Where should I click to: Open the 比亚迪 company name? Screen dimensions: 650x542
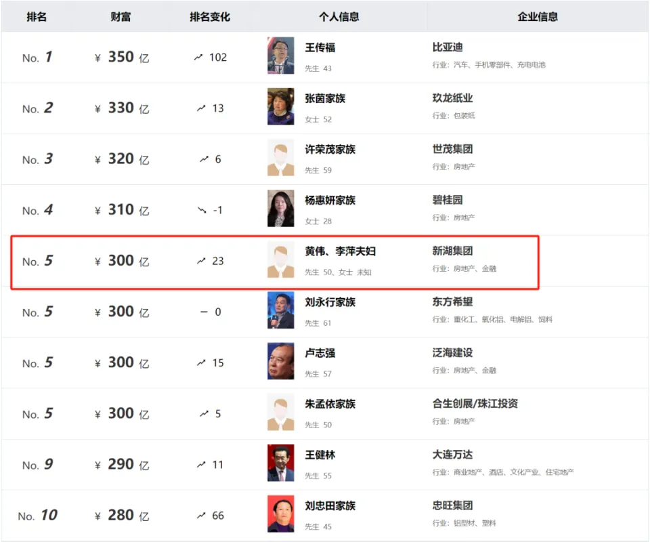448,47
